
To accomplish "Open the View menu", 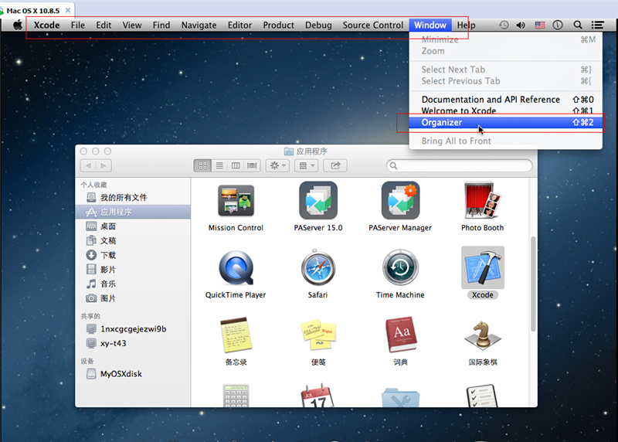I will pyautogui.click(x=132, y=25).
